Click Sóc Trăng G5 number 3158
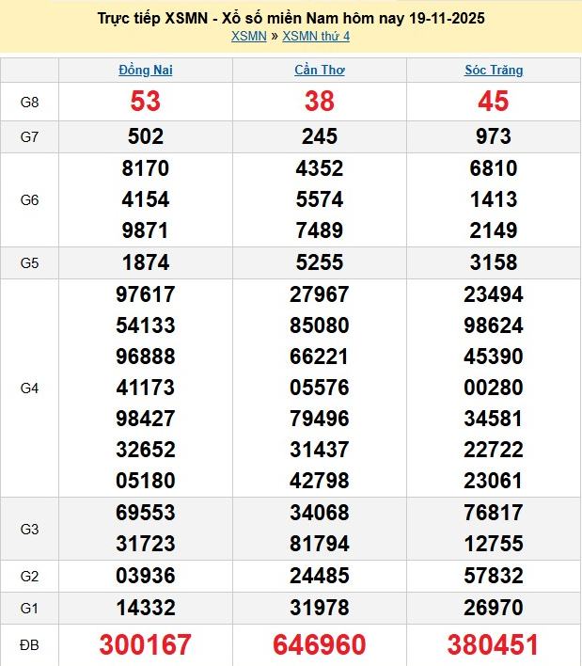The image size is (582, 666). (x=494, y=262)
